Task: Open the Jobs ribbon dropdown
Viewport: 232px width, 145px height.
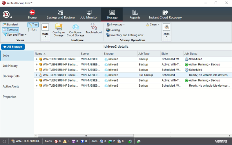Action: [x=166, y=32]
